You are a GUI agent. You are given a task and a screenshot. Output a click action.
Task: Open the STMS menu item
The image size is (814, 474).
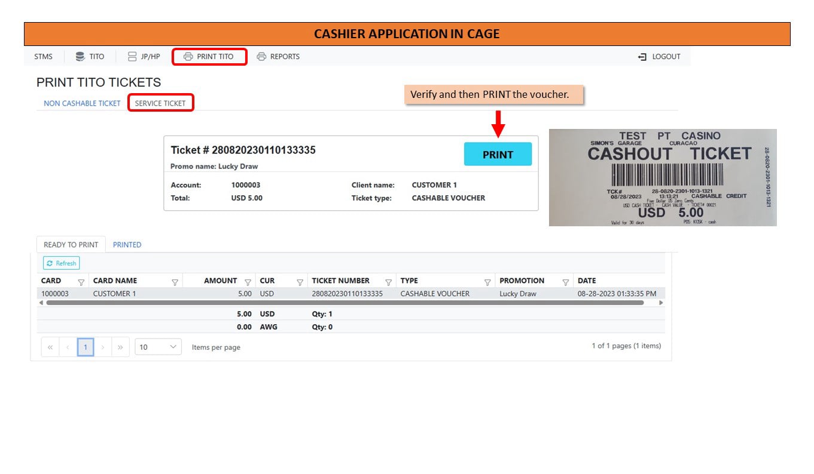tap(43, 57)
